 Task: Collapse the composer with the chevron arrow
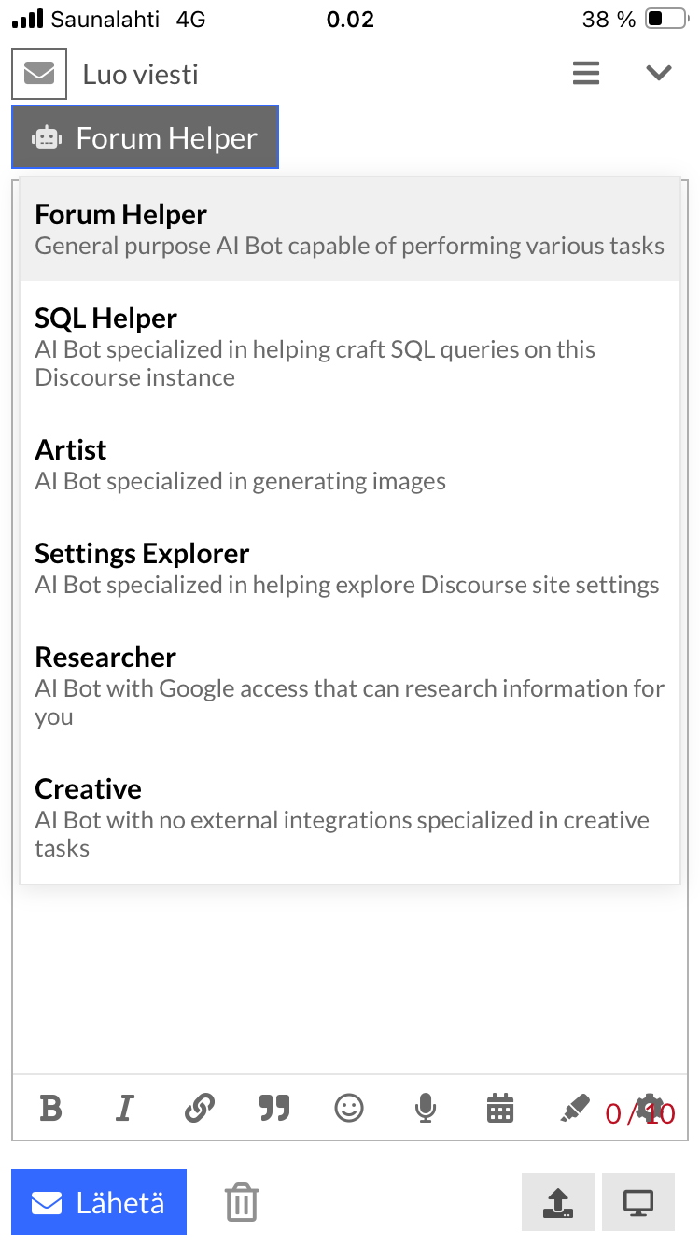pyautogui.click(x=659, y=73)
